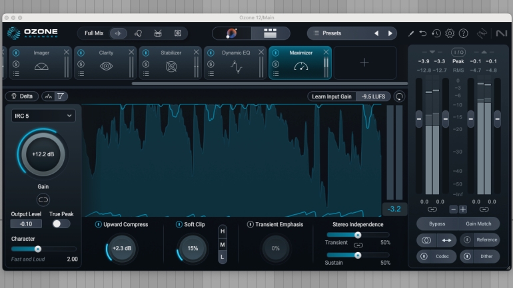Click the +12.2 dB Gain knob
Image resolution: width=513 pixels, height=288 pixels.
pyautogui.click(x=43, y=154)
